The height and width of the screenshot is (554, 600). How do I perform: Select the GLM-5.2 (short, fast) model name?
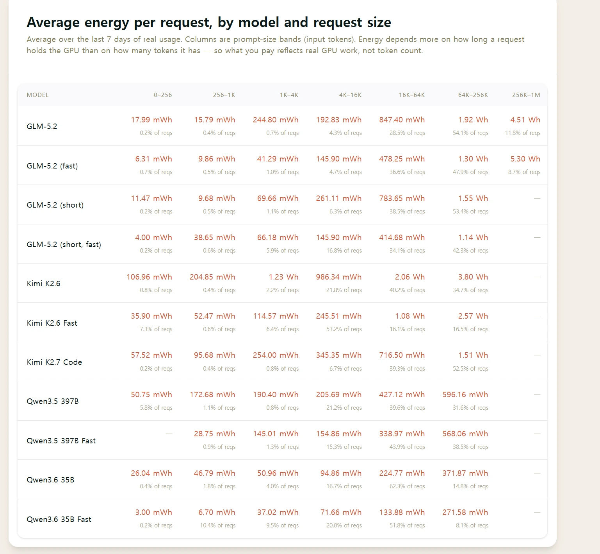click(x=64, y=244)
